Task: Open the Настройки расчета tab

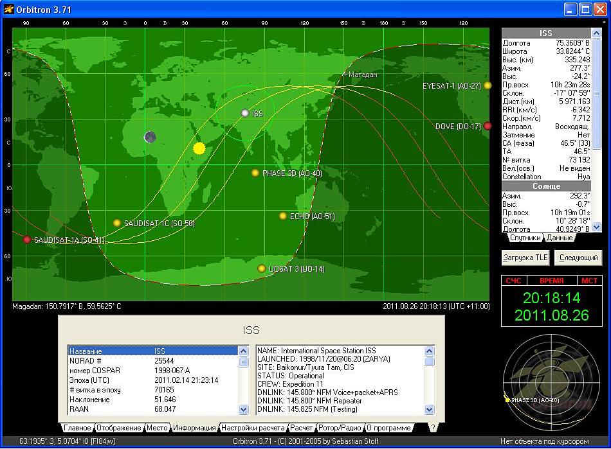Action: tap(253, 428)
